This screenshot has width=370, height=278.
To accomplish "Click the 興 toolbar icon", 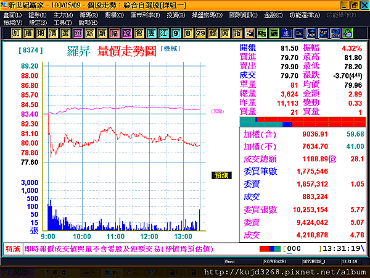I will (225, 33).
